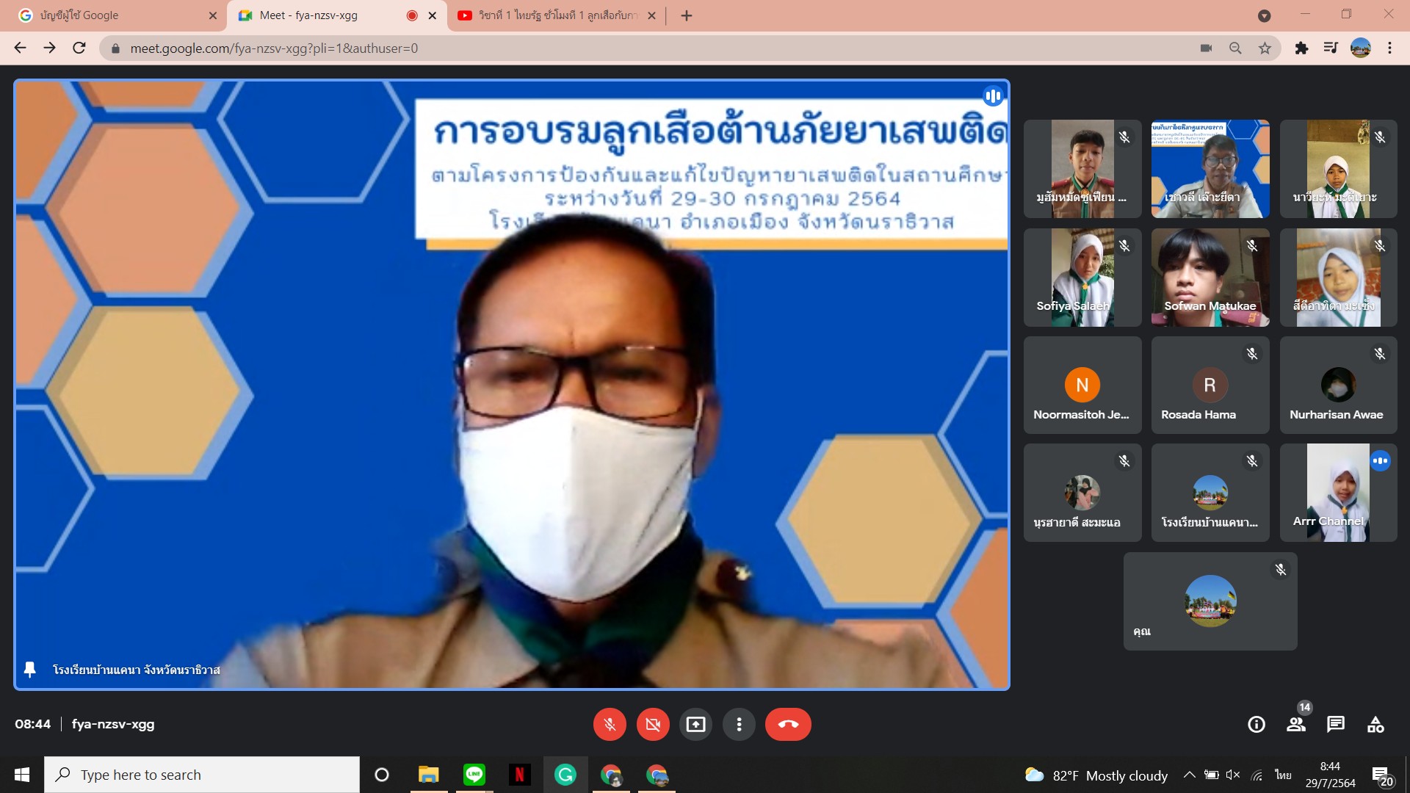Select Sofwan Matukae video tile
The image size is (1410, 793).
[x=1210, y=278]
